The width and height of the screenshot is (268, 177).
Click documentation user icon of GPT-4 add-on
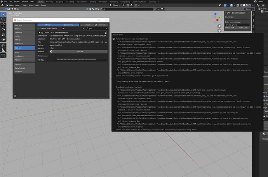click(x=106, y=33)
